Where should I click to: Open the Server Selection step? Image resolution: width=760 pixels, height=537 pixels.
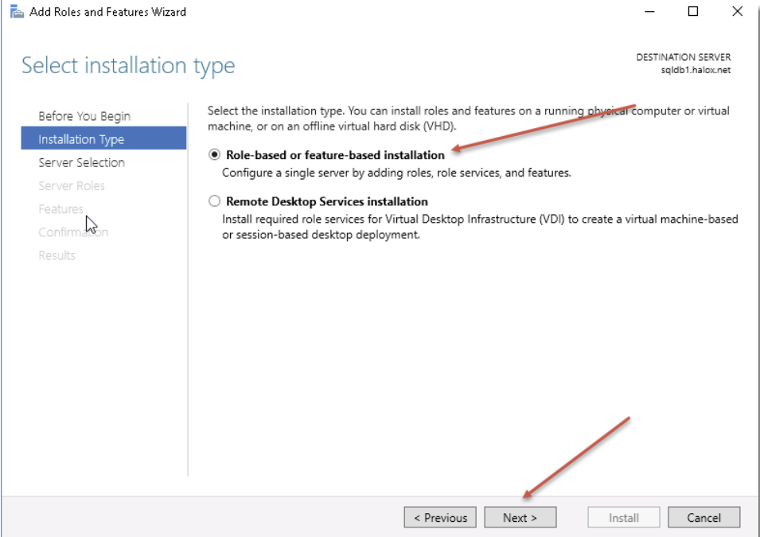point(81,162)
